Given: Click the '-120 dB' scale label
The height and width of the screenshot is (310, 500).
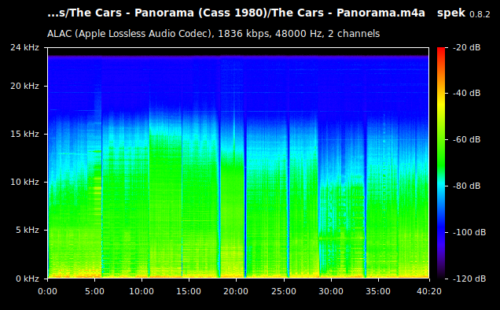Looking at the screenshot, I should pos(469,279).
